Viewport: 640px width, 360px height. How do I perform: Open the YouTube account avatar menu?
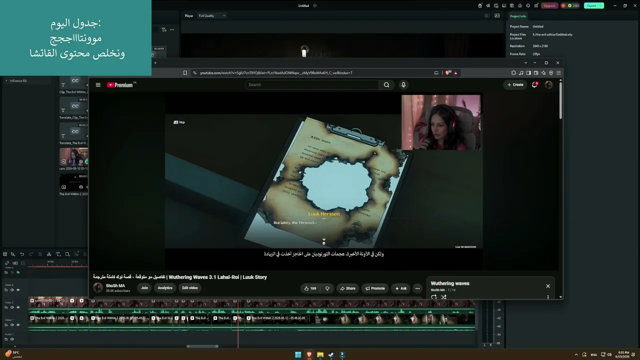548,85
